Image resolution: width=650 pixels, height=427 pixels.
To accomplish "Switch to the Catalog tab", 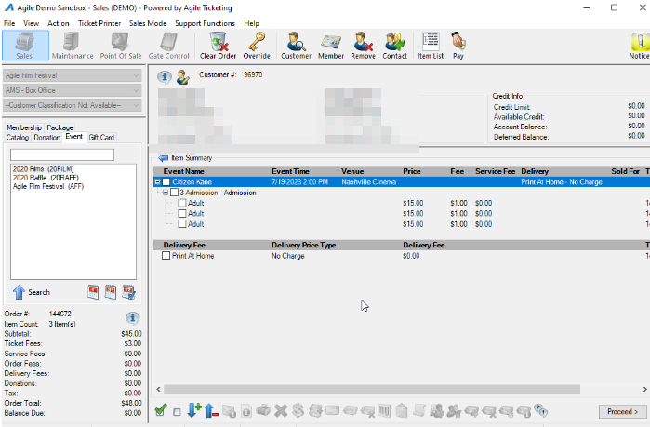I will 18,138.
